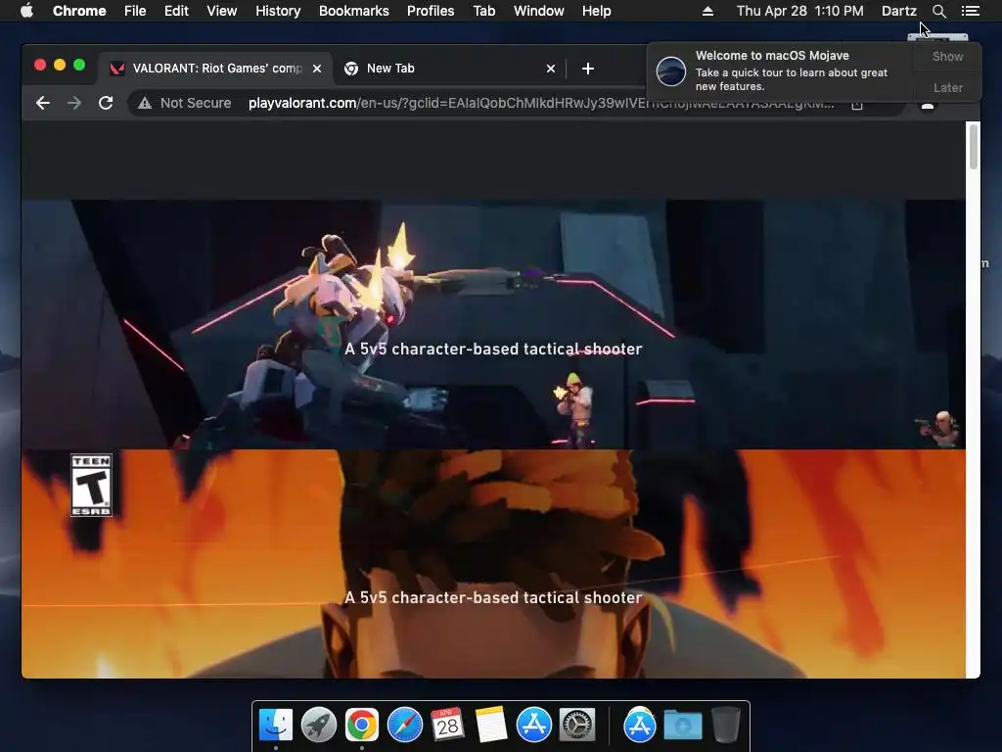Open the File menu
Image resolution: width=1002 pixels, height=752 pixels.
click(135, 11)
